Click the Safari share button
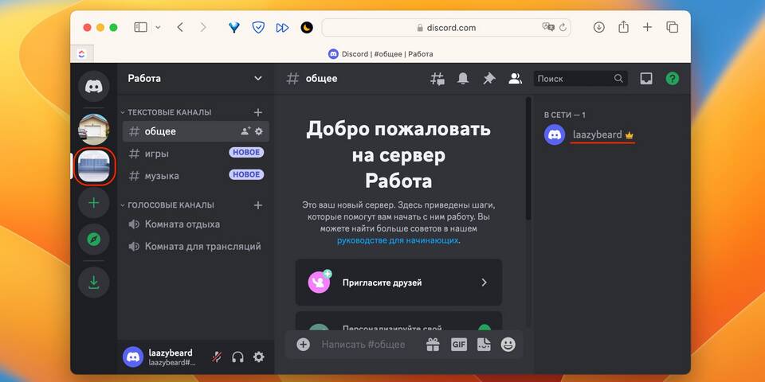 coord(623,27)
